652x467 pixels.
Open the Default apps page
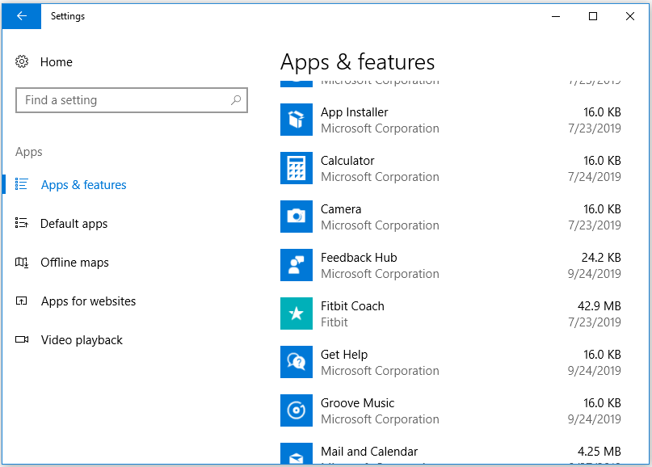point(74,224)
